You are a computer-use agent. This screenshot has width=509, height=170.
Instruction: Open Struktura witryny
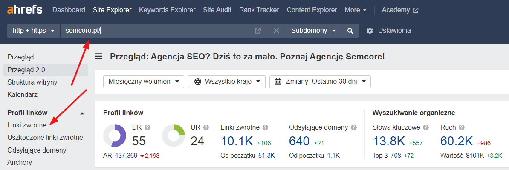click(x=32, y=82)
